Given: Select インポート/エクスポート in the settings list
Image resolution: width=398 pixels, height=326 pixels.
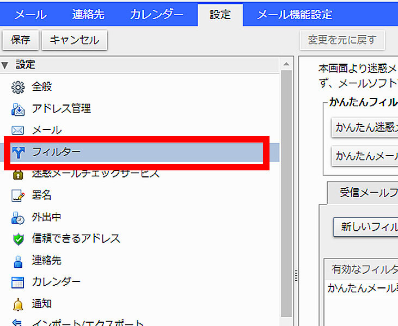Looking at the screenshot, I should 88,323.
